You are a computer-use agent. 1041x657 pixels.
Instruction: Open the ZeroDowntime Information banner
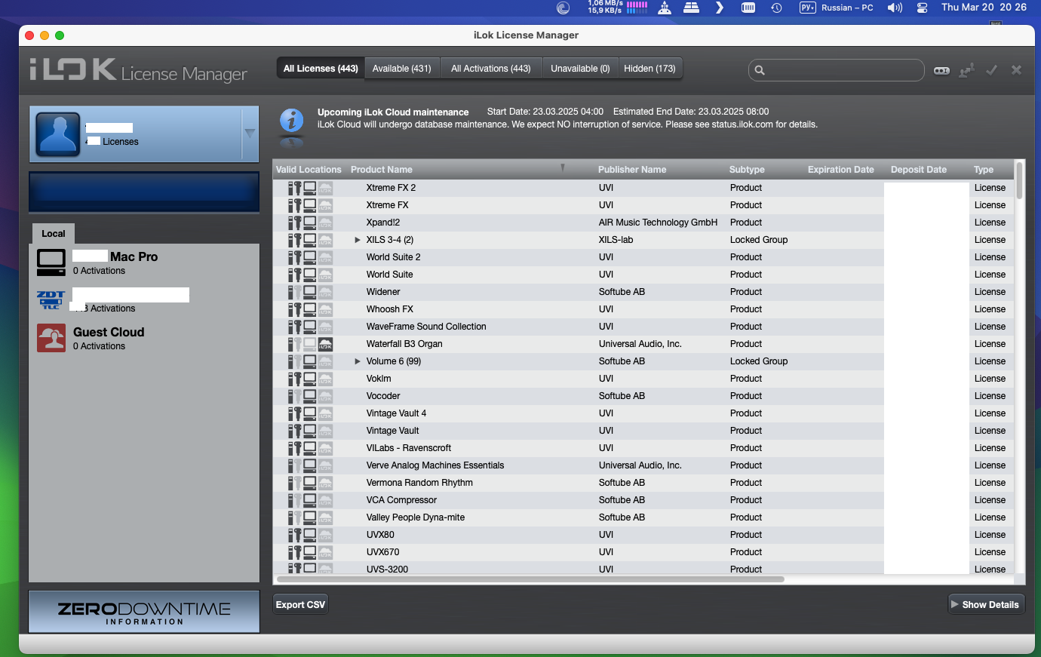click(144, 612)
